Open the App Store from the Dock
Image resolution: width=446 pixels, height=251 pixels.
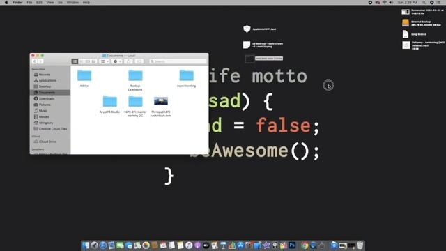point(240,245)
